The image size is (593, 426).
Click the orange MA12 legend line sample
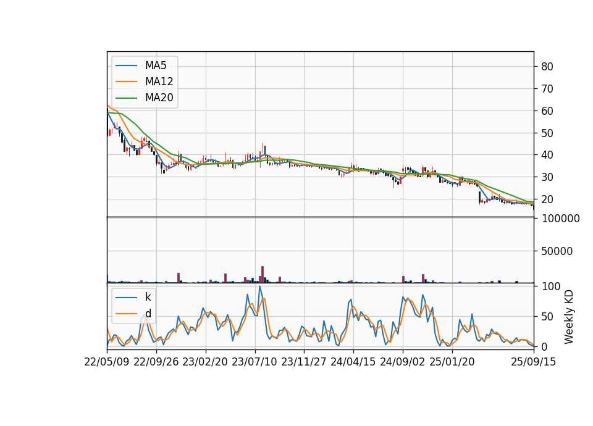click(126, 81)
